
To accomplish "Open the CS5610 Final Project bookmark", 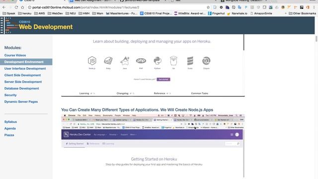I will coord(156,13).
